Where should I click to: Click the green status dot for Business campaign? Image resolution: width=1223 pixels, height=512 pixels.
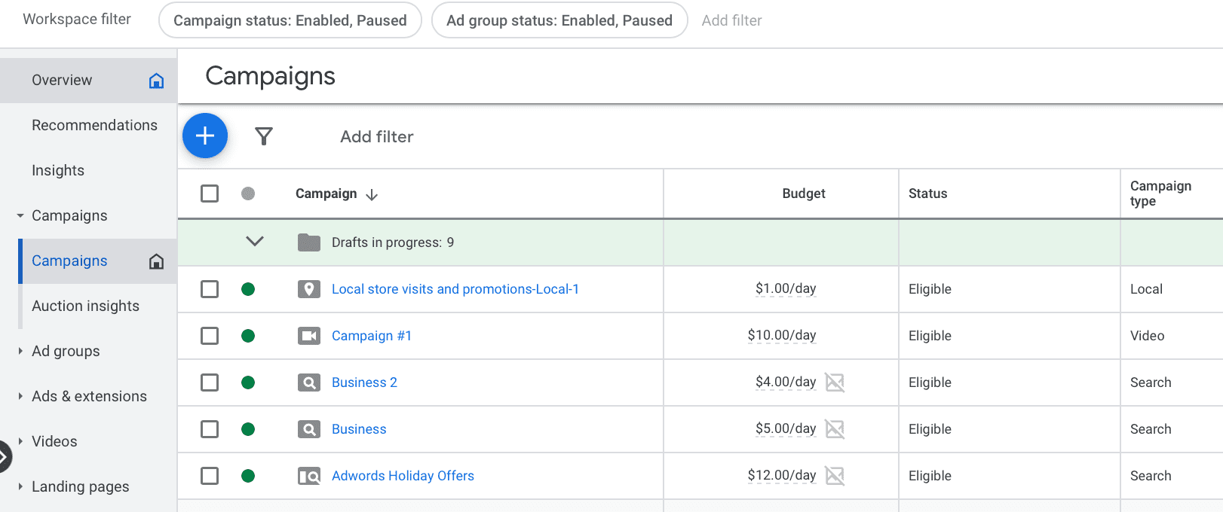pos(248,429)
